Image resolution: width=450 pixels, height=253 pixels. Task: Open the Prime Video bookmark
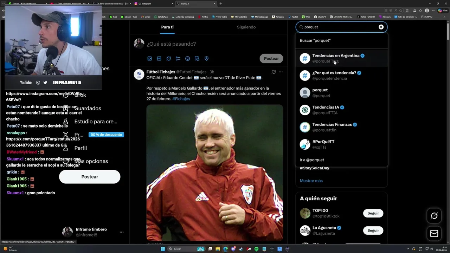click(219, 17)
